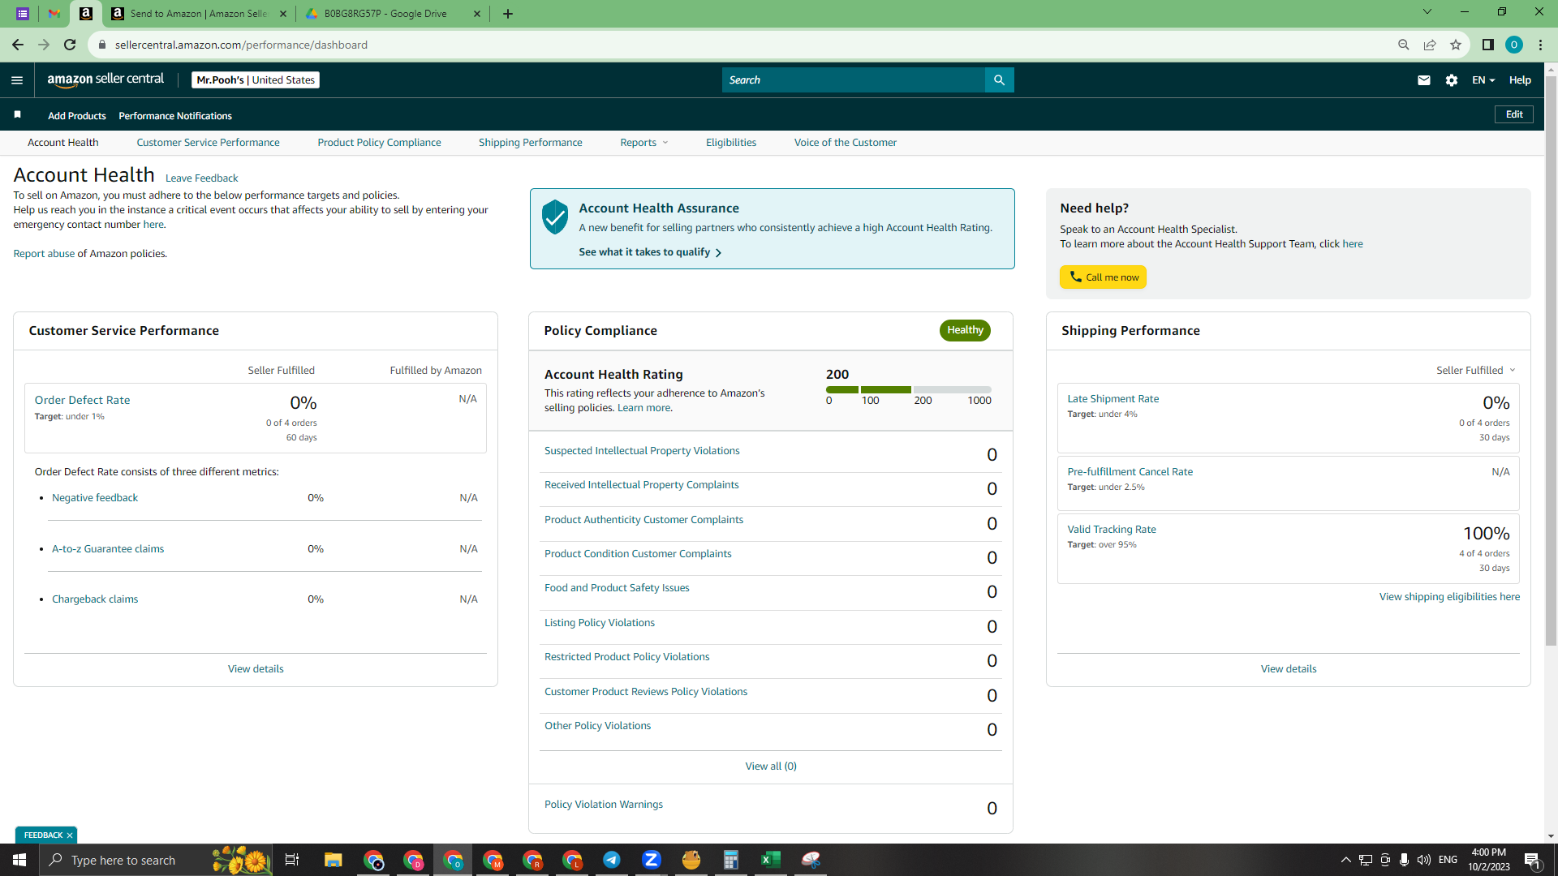Click the bookmark flag icon
The width and height of the screenshot is (1558, 876).
(17, 114)
